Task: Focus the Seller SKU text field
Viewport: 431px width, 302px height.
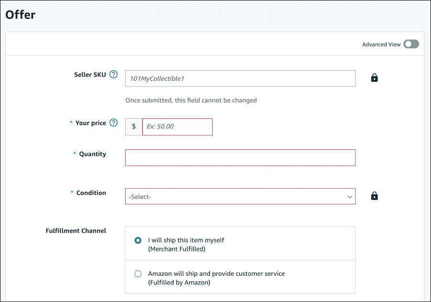Action: tap(240, 78)
